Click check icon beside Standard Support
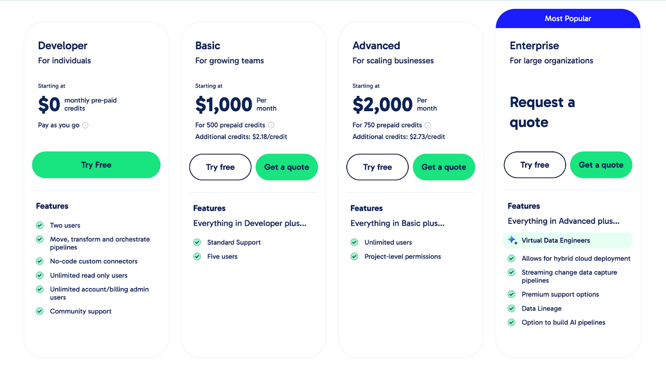This screenshot has width=666, height=374. coord(197,243)
